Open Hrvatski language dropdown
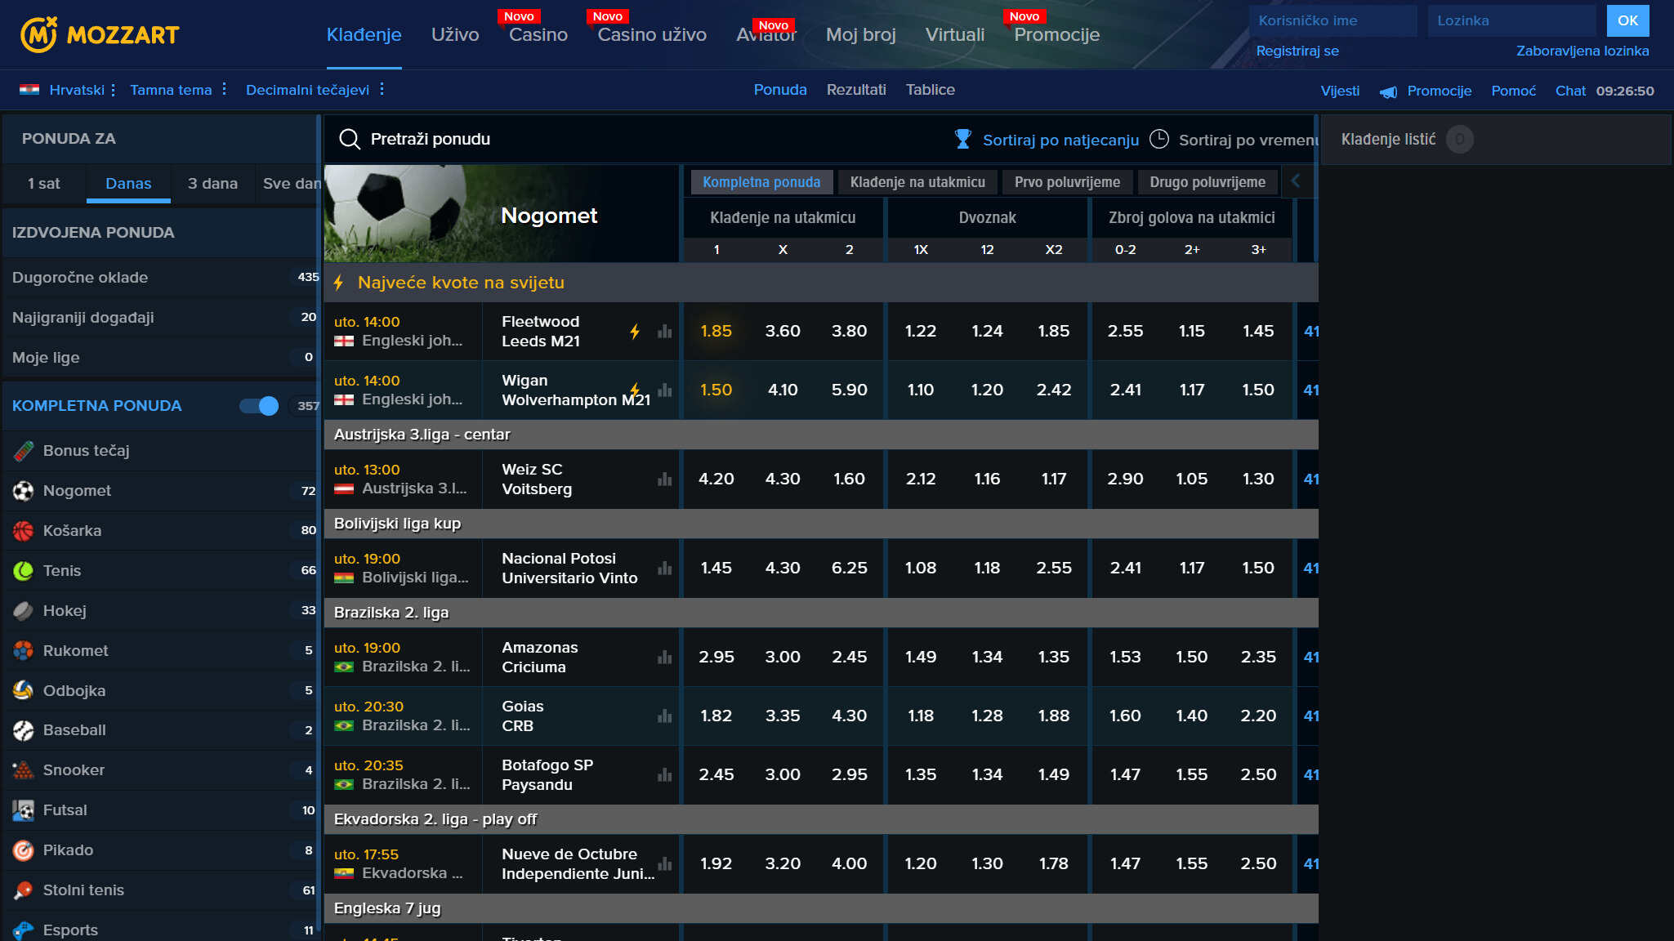The height and width of the screenshot is (941, 1674). pos(77,90)
